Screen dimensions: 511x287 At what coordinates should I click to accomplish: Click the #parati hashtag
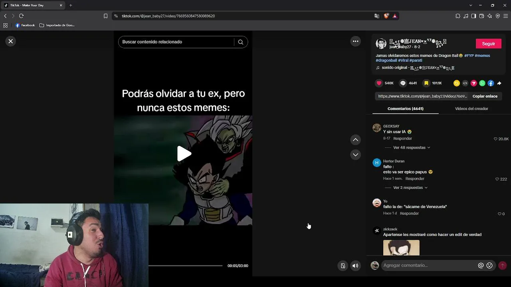pos(416,60)
